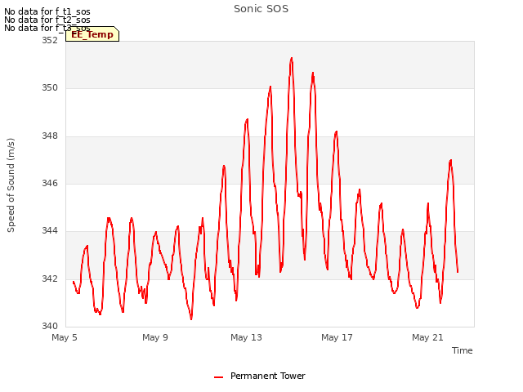Click the May 5 x-axis tick label

(x=65, y=337)
